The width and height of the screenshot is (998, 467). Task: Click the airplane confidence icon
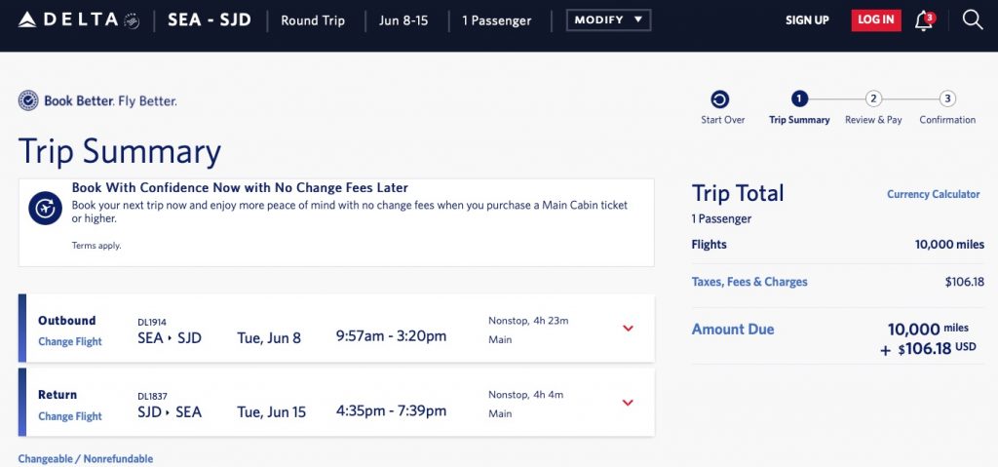pos(45,208)
